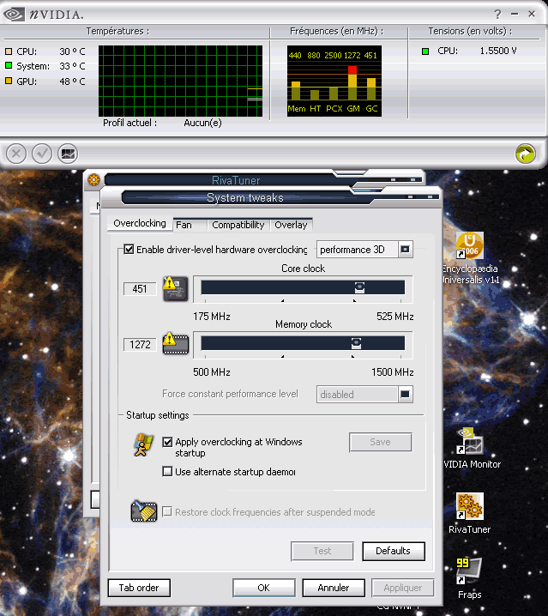
Task: Click the green arrow button in NVIDIA Monitor
Action: coord(525,154)
